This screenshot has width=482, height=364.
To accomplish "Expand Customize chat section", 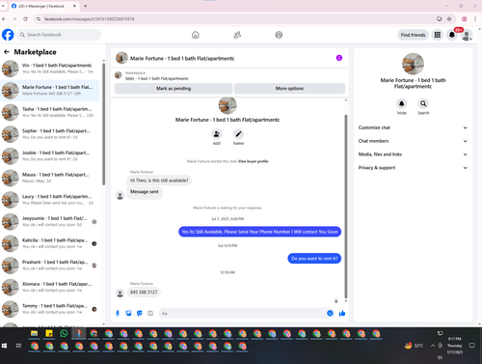I will pyautogui.click(x=413, y=127).
